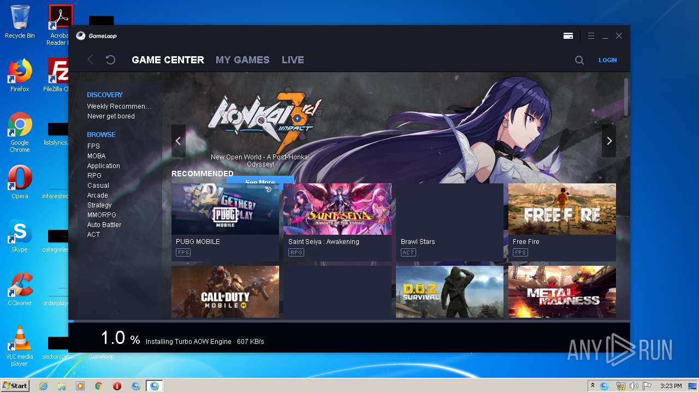Click the refresh icon in GameLoop
Viewport: 699px width, 393px height.
click(110, 59)
